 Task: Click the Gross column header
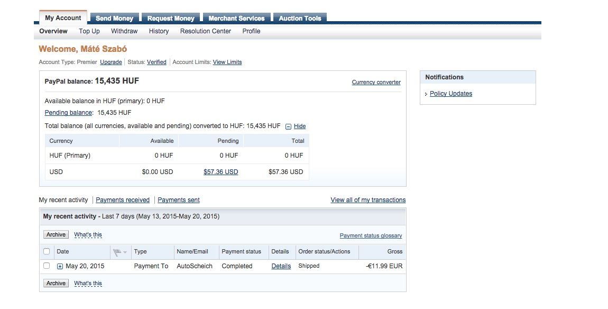click(x=395, y=251)
